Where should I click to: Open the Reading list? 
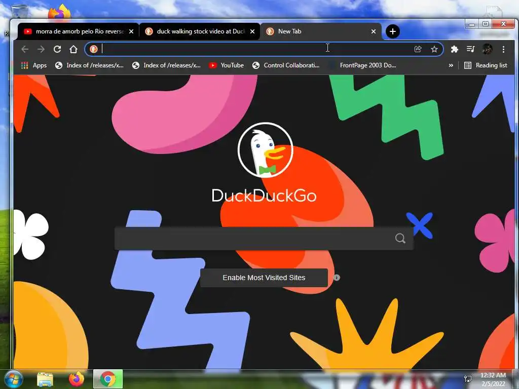click(x=486, y=65)
